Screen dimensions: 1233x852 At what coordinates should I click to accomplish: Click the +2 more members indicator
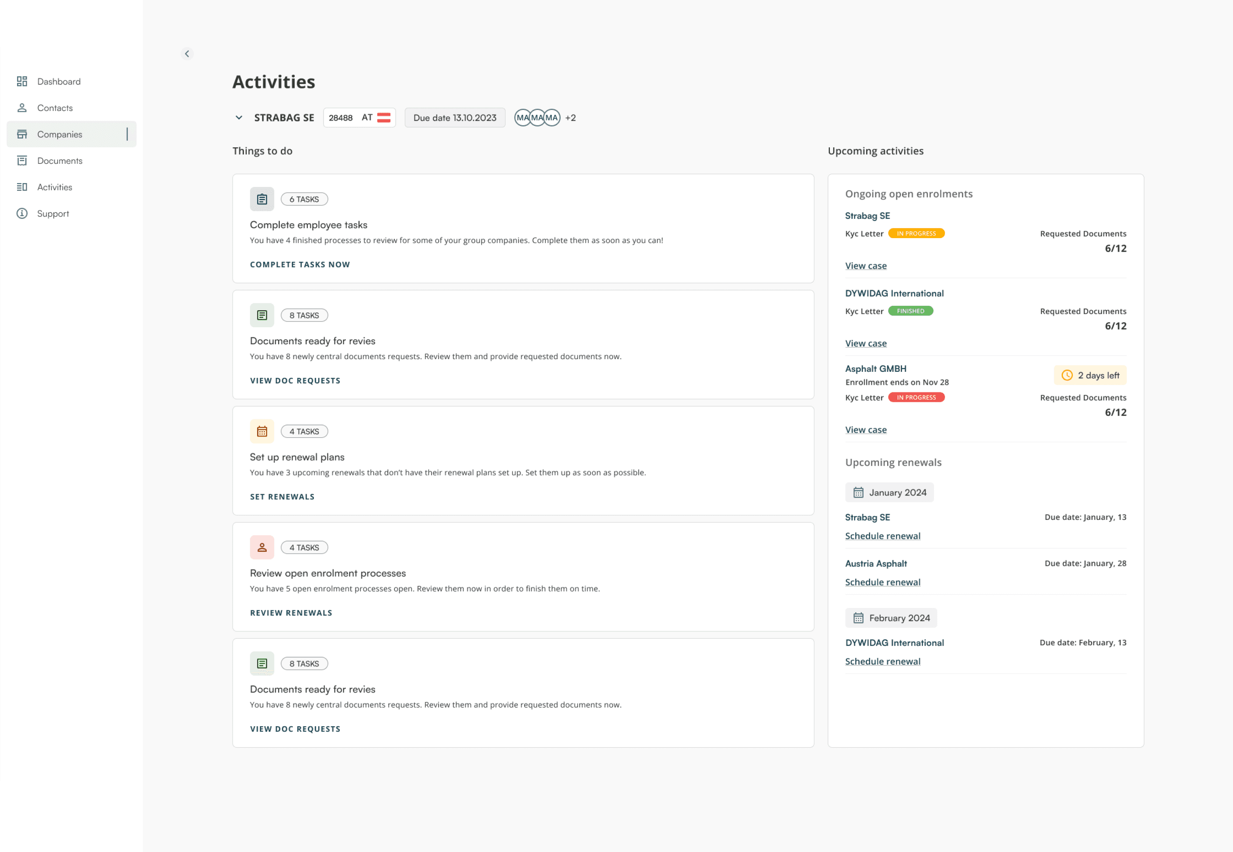click(x=571, y=118)
